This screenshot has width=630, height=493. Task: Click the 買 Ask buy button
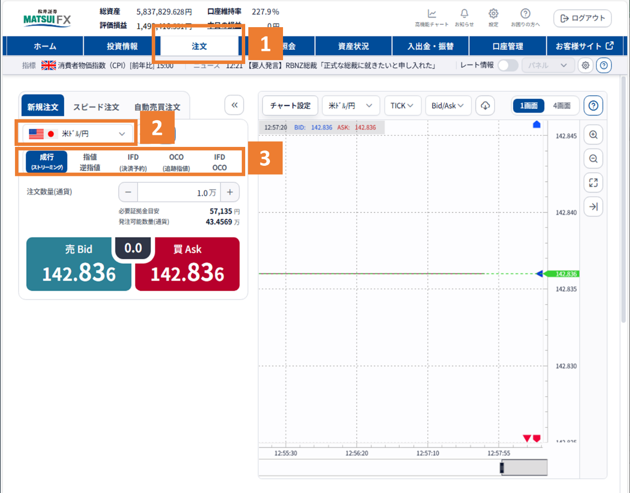[188, 265]
